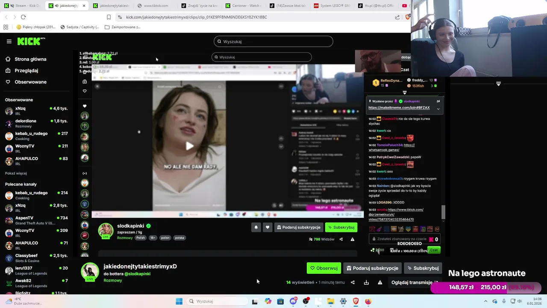Image resolution: width=547 pixels, height=308 pixels.
Task: Report the clip with warning icon
Action: point(380,282)
